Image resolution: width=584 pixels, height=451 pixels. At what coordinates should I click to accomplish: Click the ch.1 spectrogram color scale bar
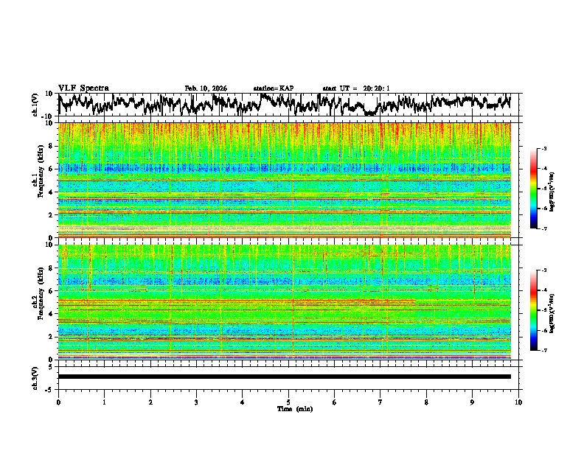[x=534, y=189]
